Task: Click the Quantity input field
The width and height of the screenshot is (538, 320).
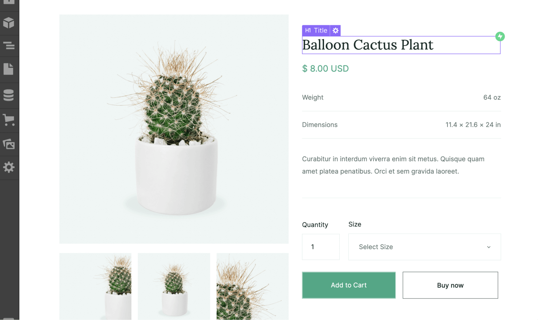Action: (321, 247)
